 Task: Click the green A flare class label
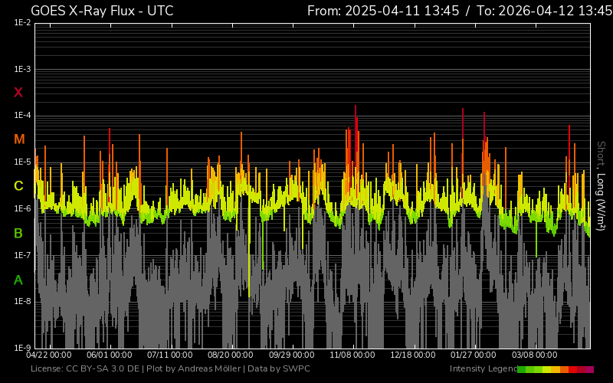click(18, 280)
